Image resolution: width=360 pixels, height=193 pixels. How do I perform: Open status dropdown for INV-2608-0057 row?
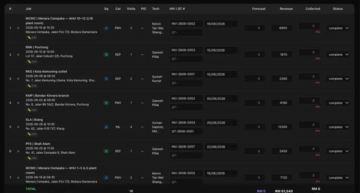[x=338, y=151]
